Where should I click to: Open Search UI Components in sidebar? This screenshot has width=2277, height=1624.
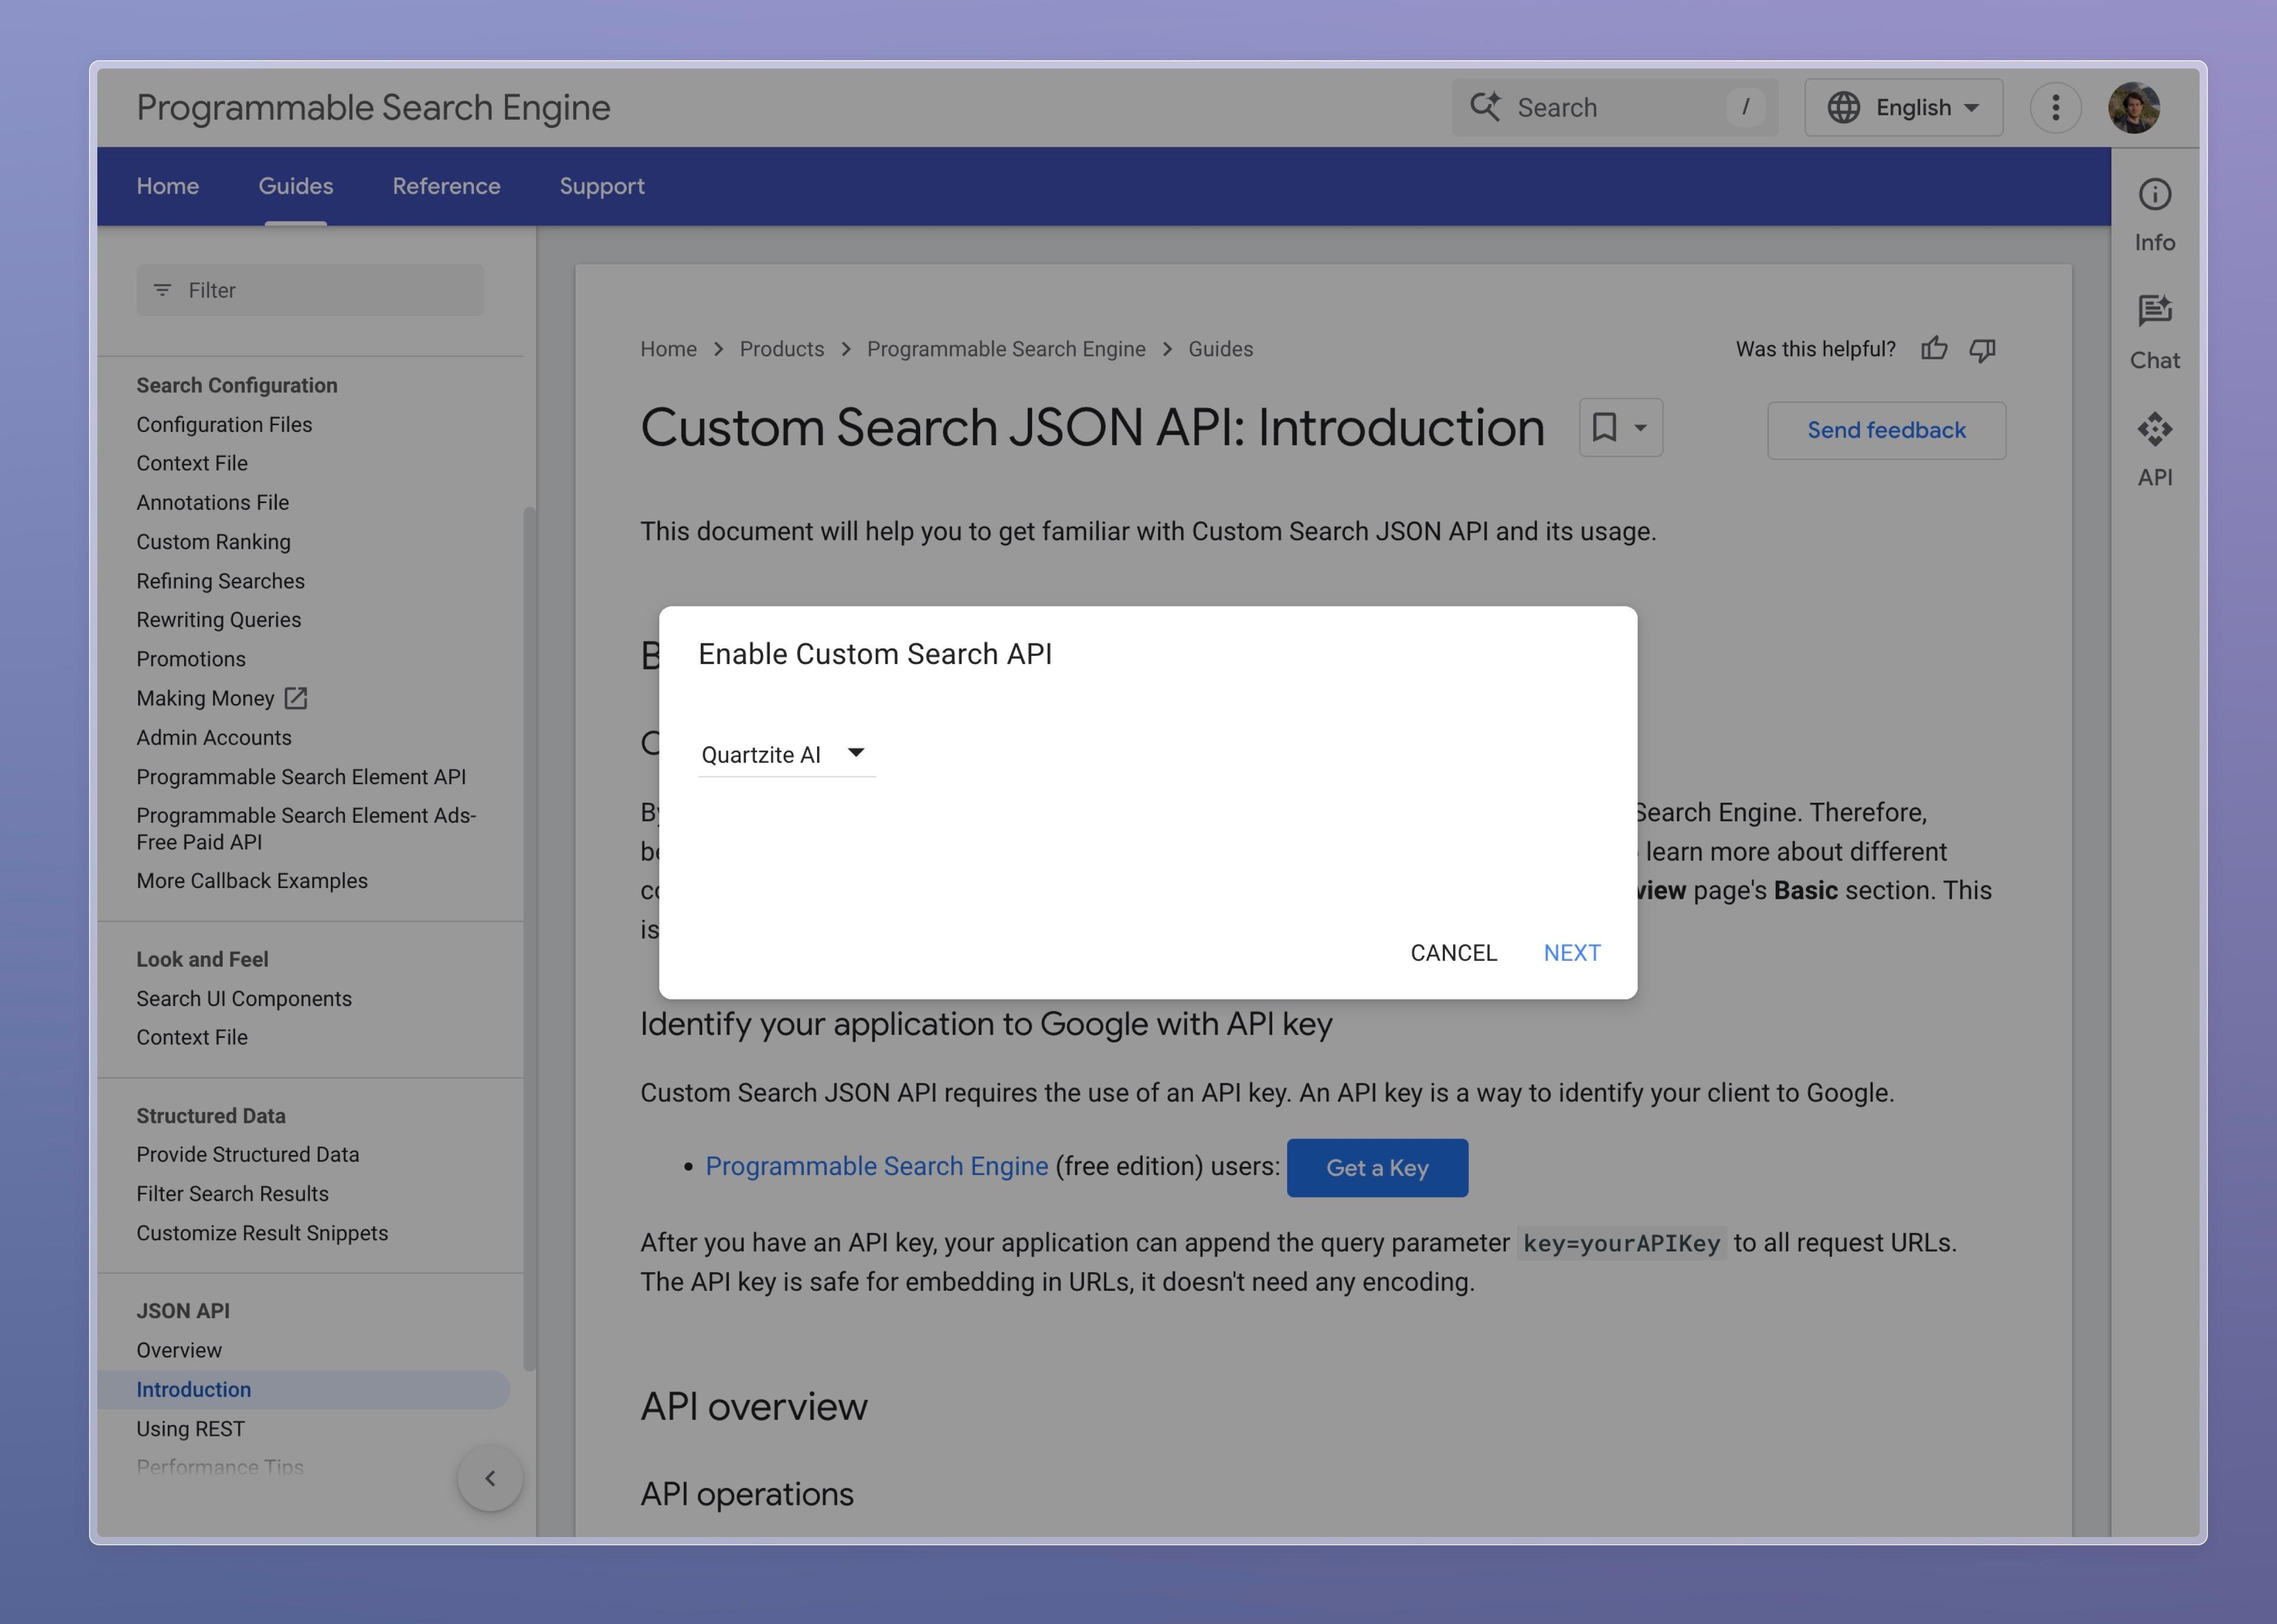coord(244,998)
